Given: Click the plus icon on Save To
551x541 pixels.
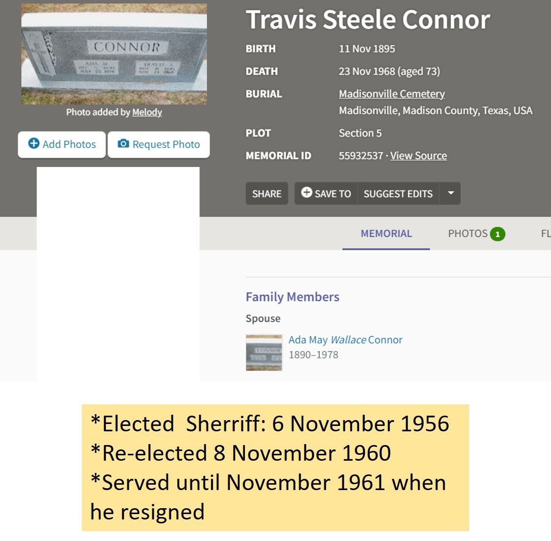Looking at the screenshot, I should 307,192.
